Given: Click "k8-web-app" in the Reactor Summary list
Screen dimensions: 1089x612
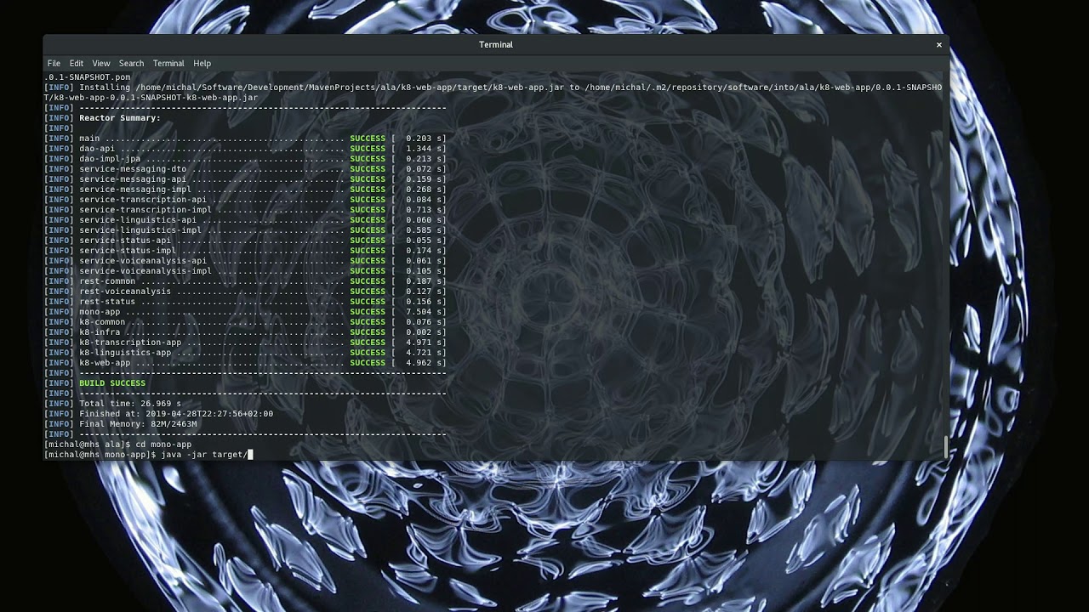Looking at the screenshot, I should click(x=105, y=363).
